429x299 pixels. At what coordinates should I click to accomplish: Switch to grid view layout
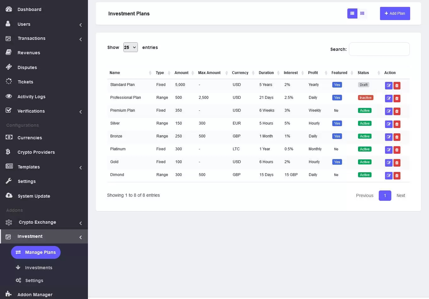point(362,13)
